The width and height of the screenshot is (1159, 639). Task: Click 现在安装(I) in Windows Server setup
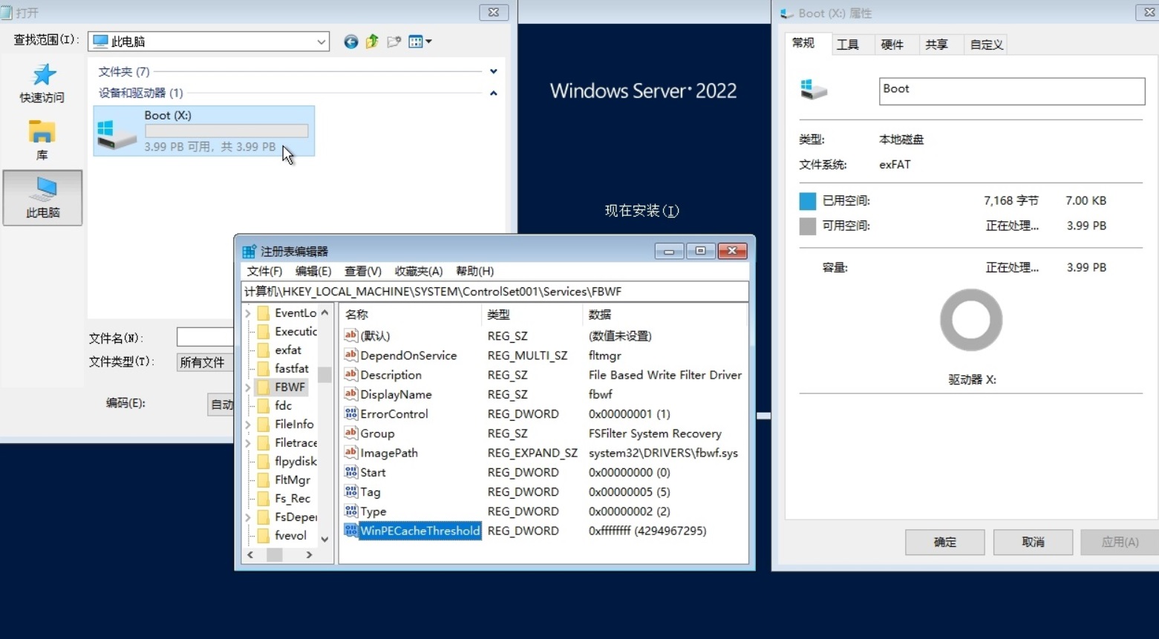(x=642, y=211)
